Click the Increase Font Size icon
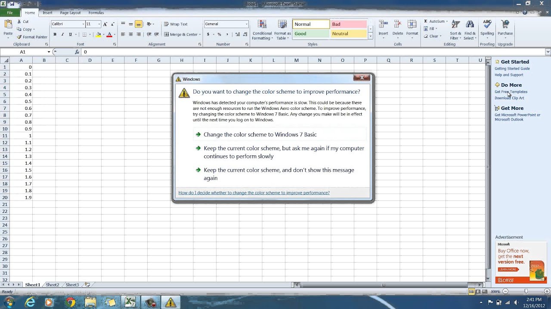Viewport: 551px width, 309px height. (105, 24)
